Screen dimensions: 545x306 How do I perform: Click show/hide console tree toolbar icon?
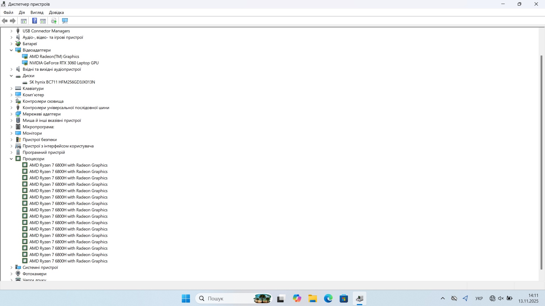point(24,21)
